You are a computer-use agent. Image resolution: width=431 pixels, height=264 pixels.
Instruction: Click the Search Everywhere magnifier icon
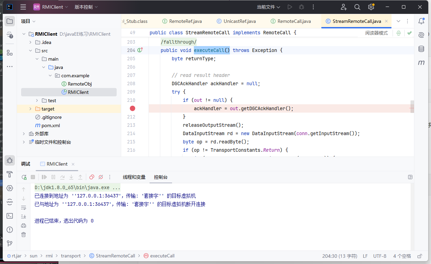coord(357,7)
